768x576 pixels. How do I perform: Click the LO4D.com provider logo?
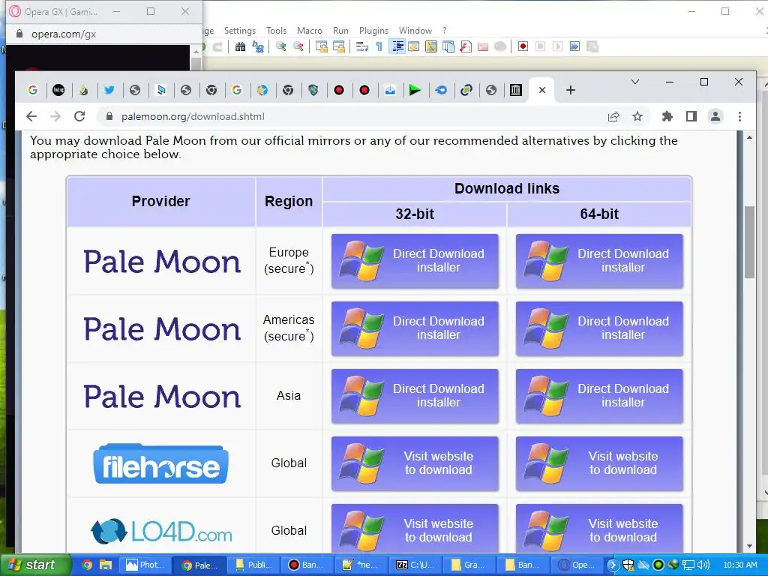point(162,532)
